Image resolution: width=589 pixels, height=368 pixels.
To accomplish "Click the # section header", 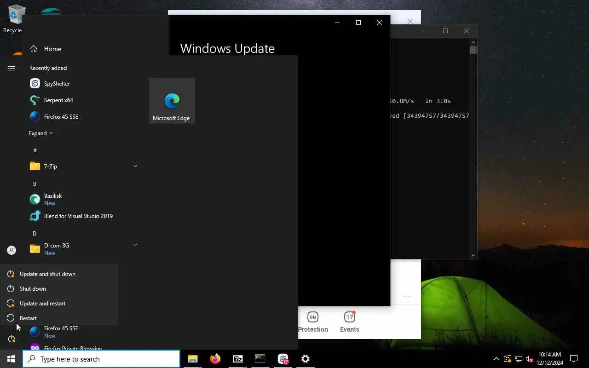I will click(35, 151).
